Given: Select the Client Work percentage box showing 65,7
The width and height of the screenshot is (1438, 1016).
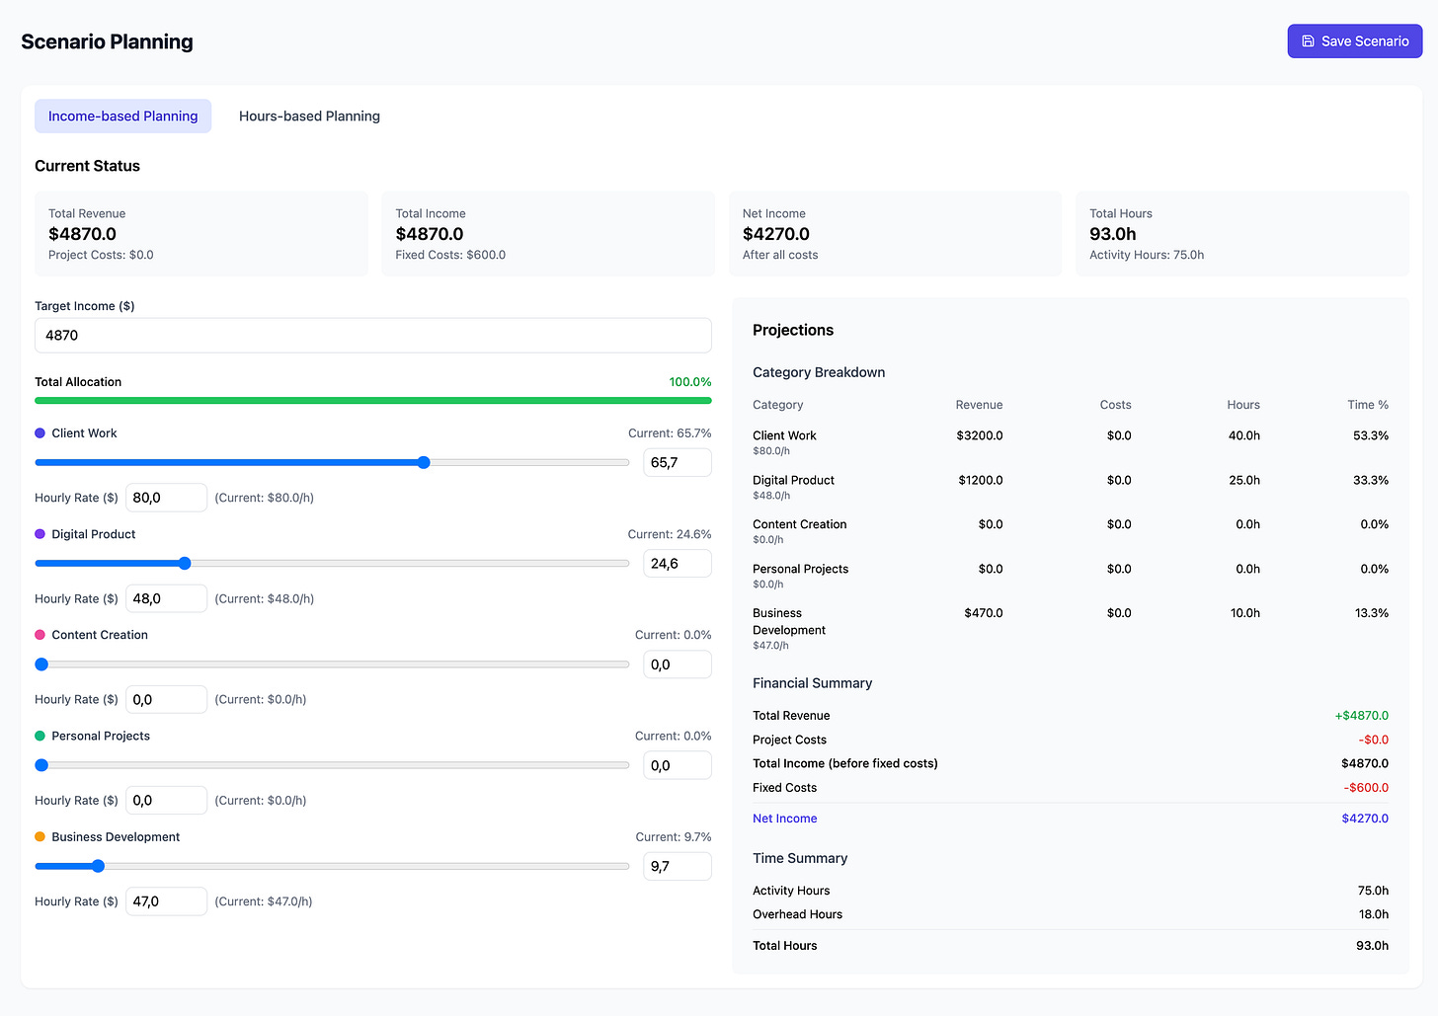Looking at the screenshot, I should (677, 462).
